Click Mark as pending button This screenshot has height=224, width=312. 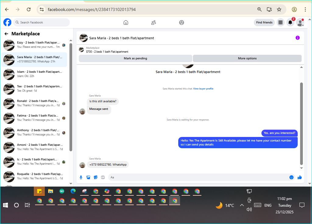[136, 58]
